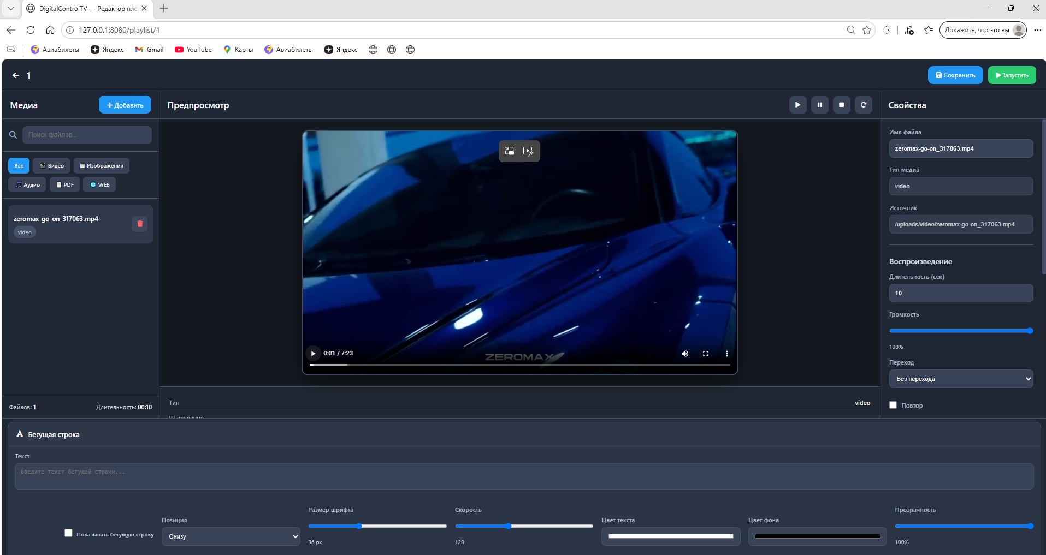Check Показывать бегущую строку
This screenshot has width=1046, height=555.
[68, 533]
